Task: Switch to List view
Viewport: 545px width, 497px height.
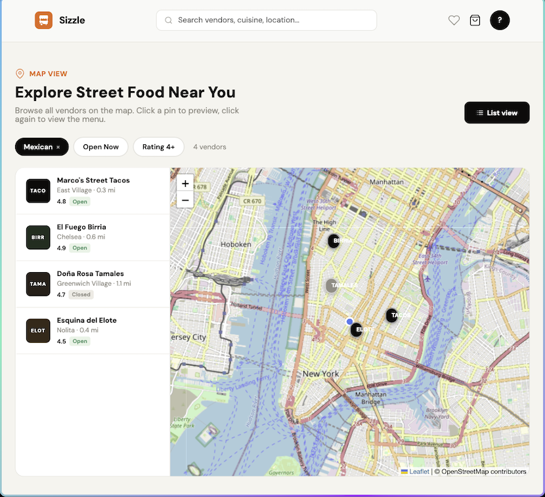Action: (x=496, y=113)
